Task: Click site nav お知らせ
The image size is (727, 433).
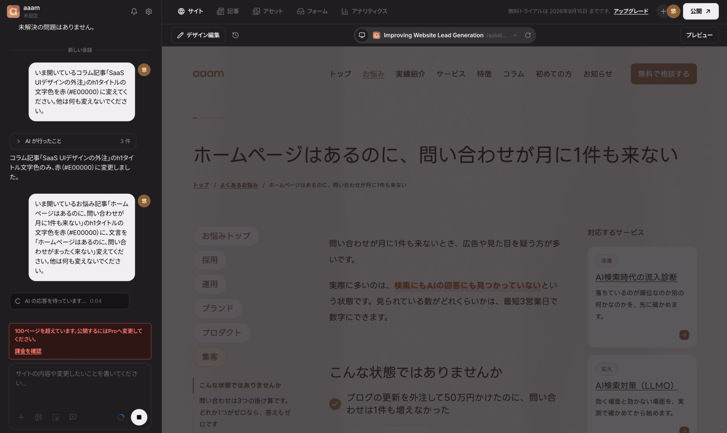Action: tap(598, 74)
